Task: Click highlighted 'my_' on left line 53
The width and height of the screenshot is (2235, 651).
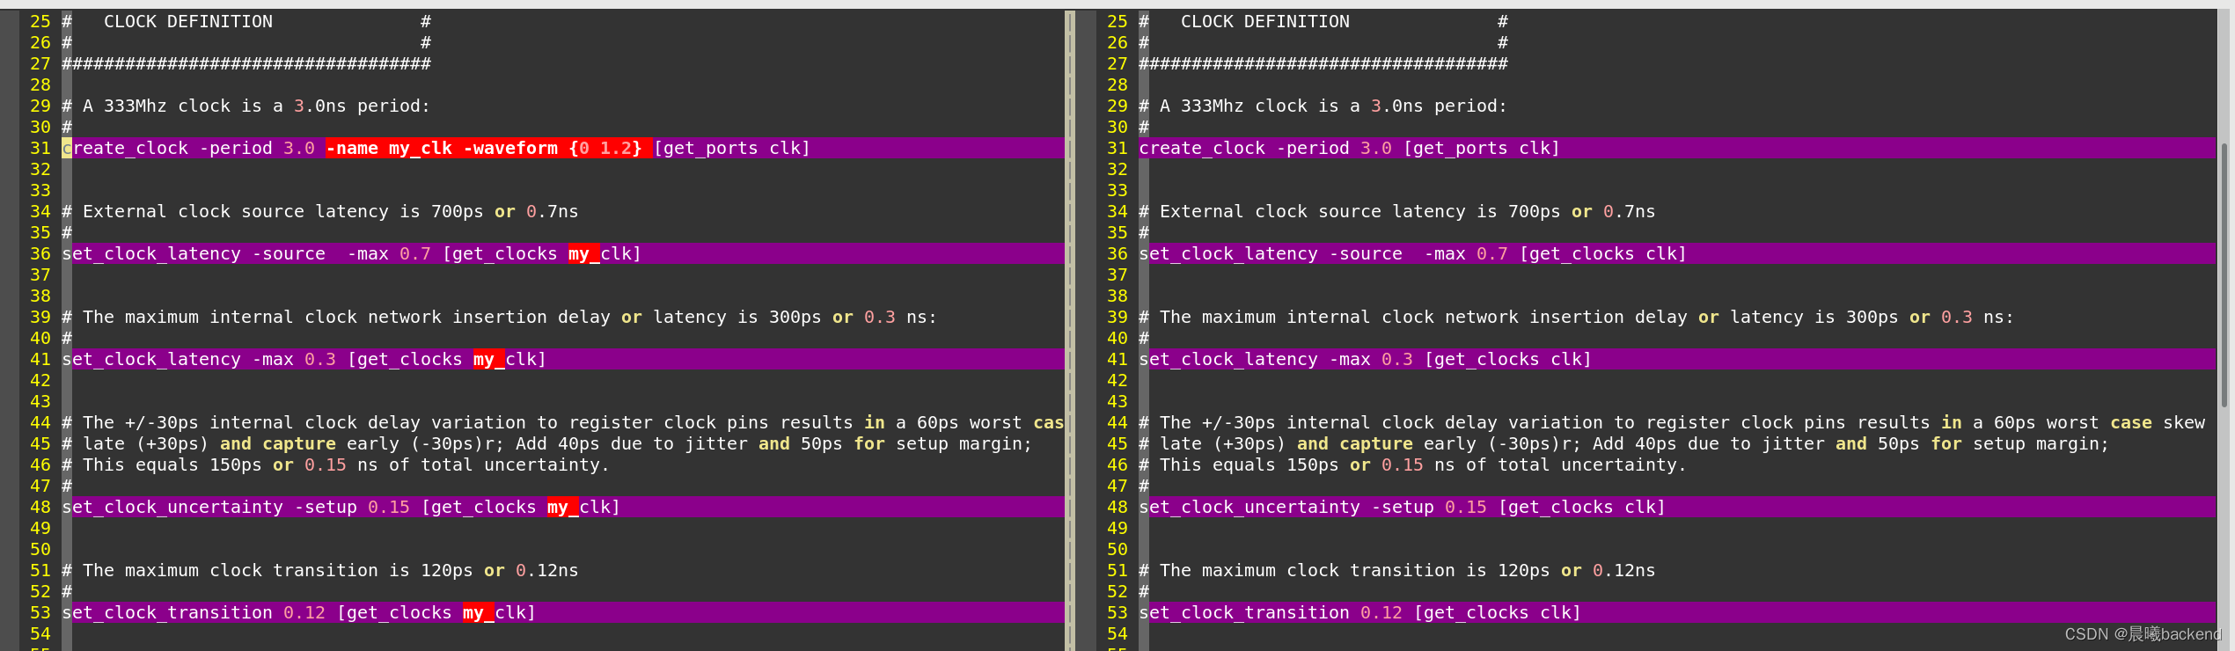Action: (x=478, y=612)
